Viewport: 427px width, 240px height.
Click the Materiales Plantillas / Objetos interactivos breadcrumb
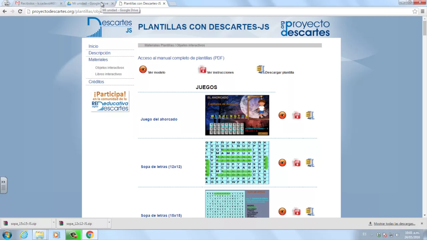(174, 45)
